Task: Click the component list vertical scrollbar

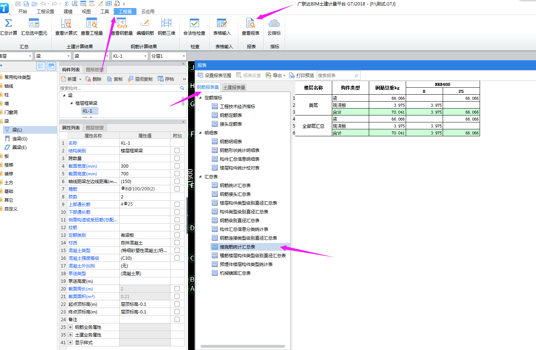Action: (183, 101)
